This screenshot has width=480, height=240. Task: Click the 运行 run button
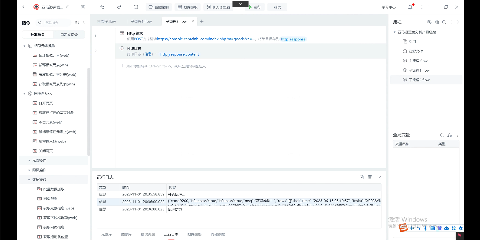click(255, 7)
